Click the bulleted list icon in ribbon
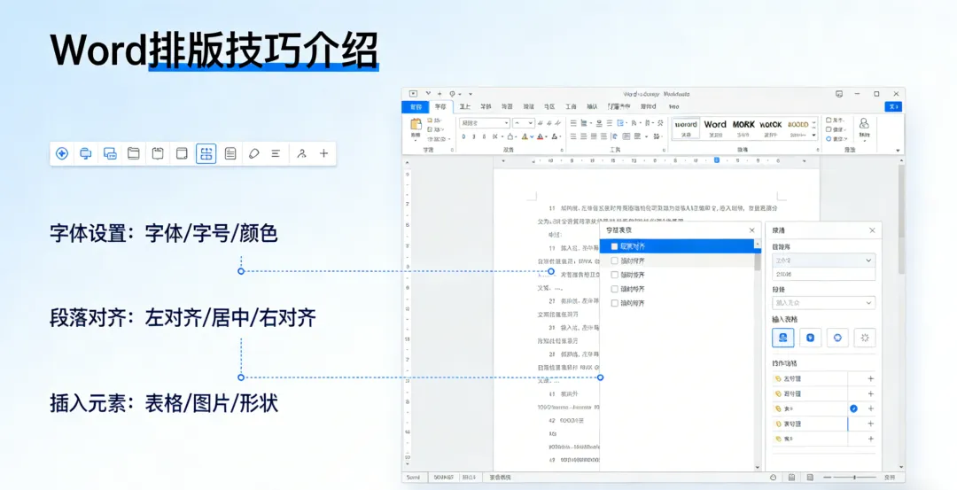 (573, 123)
